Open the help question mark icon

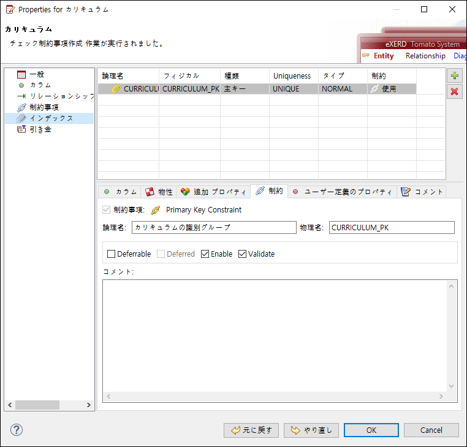pyautogui.click(x=17, y=430)
